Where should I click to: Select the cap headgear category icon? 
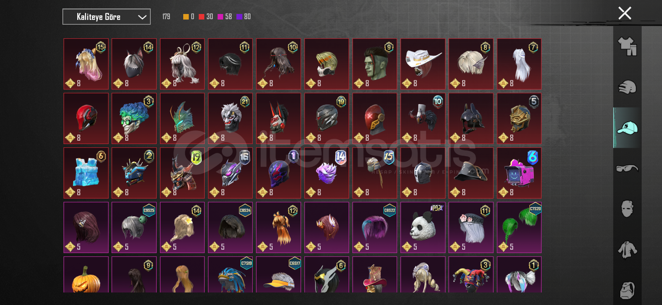click(627, 128)
